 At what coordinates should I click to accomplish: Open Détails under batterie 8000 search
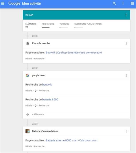point(29,105)
